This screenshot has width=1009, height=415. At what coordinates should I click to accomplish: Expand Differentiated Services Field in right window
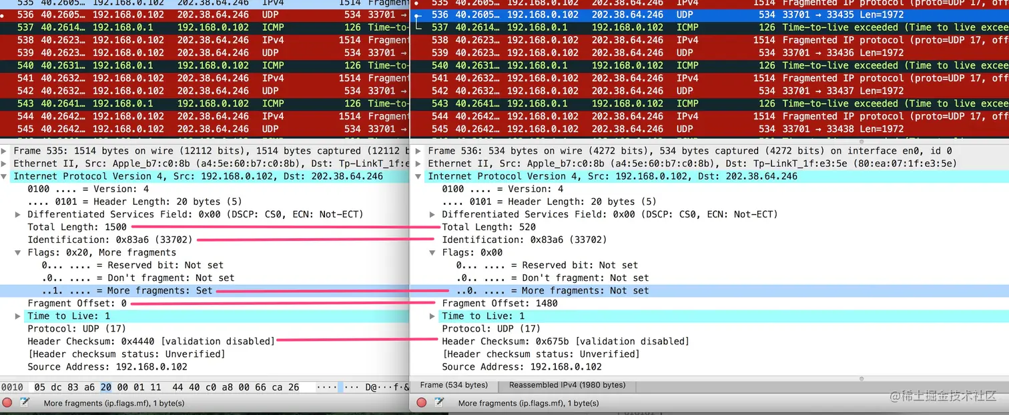433,214
